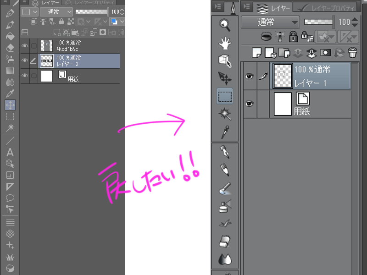Select the Ruler tool in the left toolbar
The width and height of the screenshot is (367, 275).
pyautogui.click(x=10, y=187)
